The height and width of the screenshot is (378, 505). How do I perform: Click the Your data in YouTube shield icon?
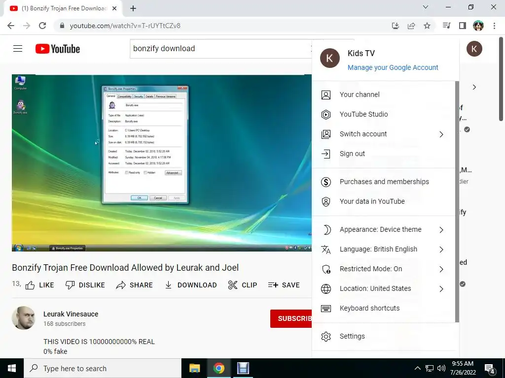point(326,201)
